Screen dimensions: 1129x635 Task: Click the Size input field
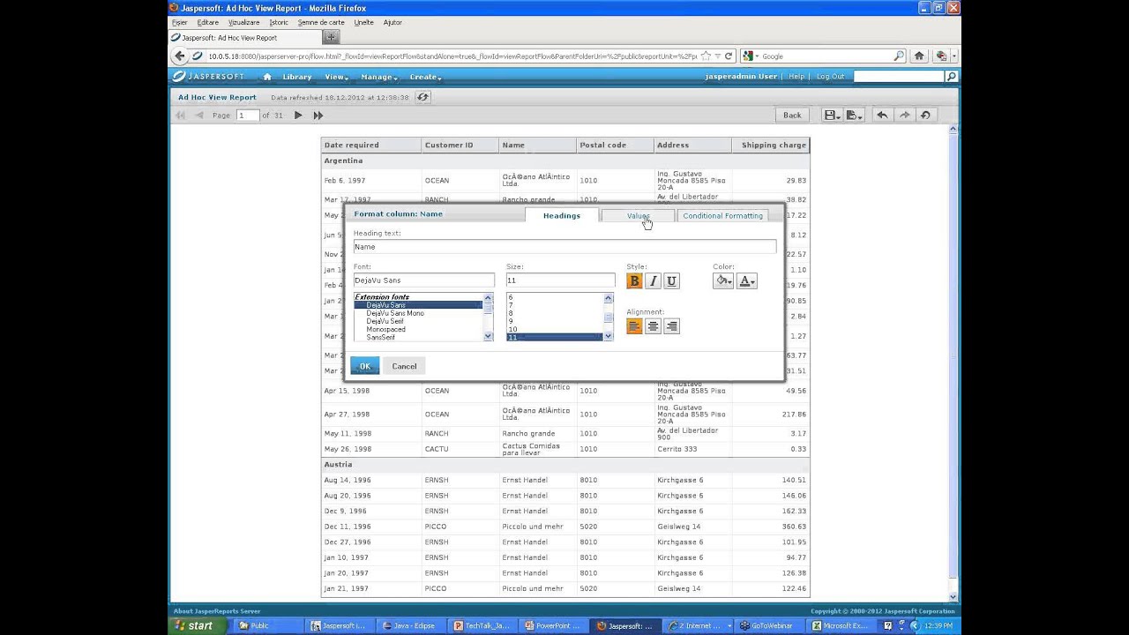point(560,280)
